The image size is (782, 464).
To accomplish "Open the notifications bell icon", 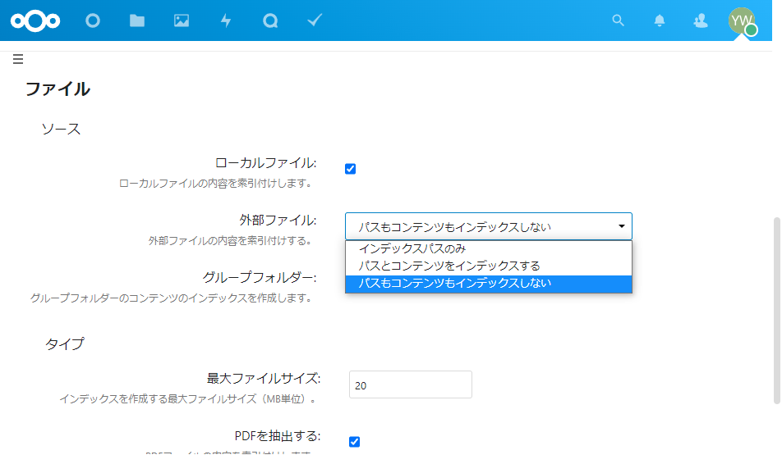I will 660,20.
